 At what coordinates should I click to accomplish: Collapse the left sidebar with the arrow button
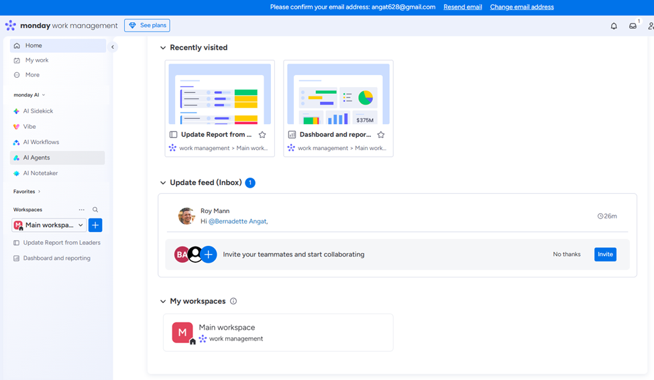113,47
